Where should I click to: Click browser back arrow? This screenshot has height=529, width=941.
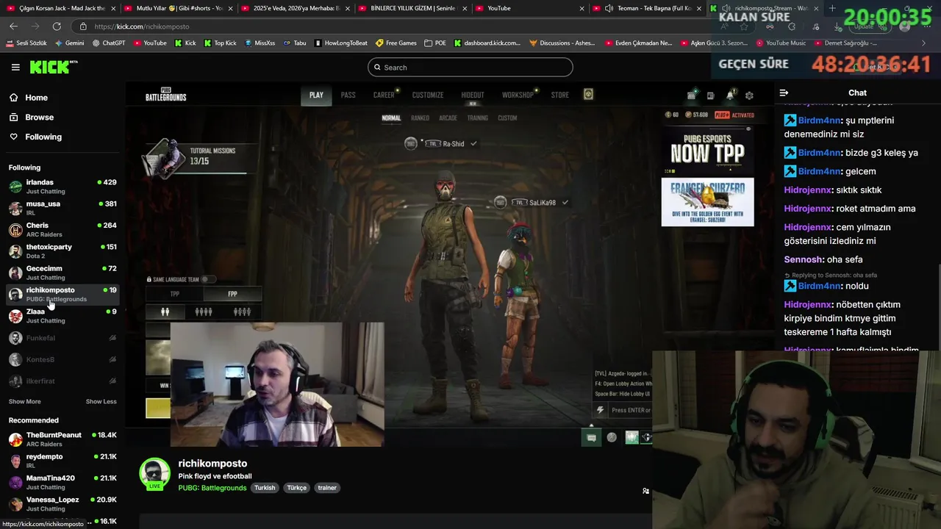13,26
